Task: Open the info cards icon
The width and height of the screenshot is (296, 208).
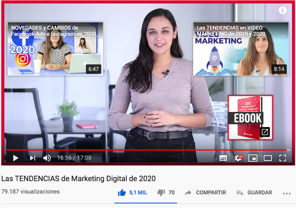Action: tap(283, 10)
